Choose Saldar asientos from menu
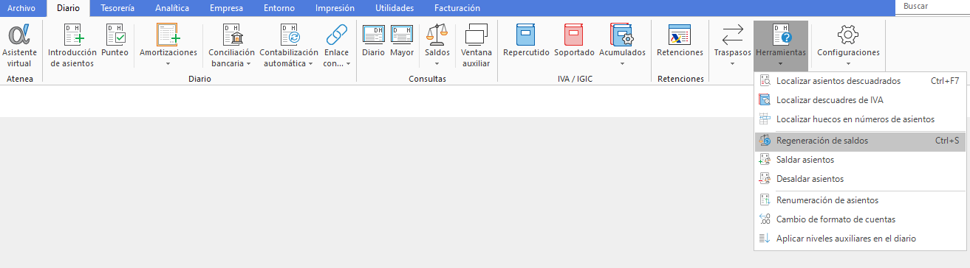Image resolution: width=970 pixels, height=268 pixels. pyautogui.click(x=861, y=160)
